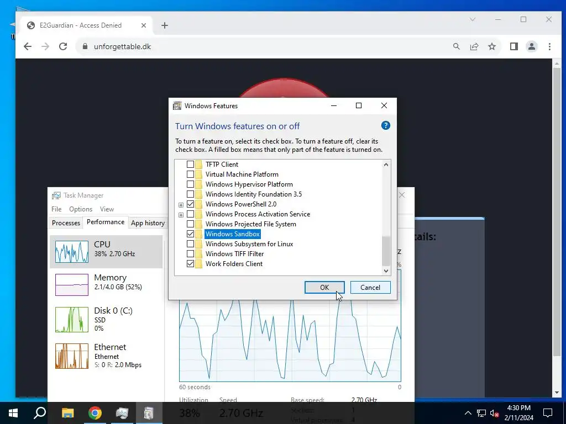Click the share page icon in Chrome

point(474,46)
